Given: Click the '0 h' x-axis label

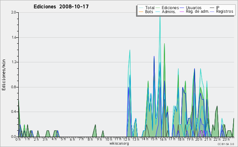Looking at the screenshot, I should [x=18, y=139].
